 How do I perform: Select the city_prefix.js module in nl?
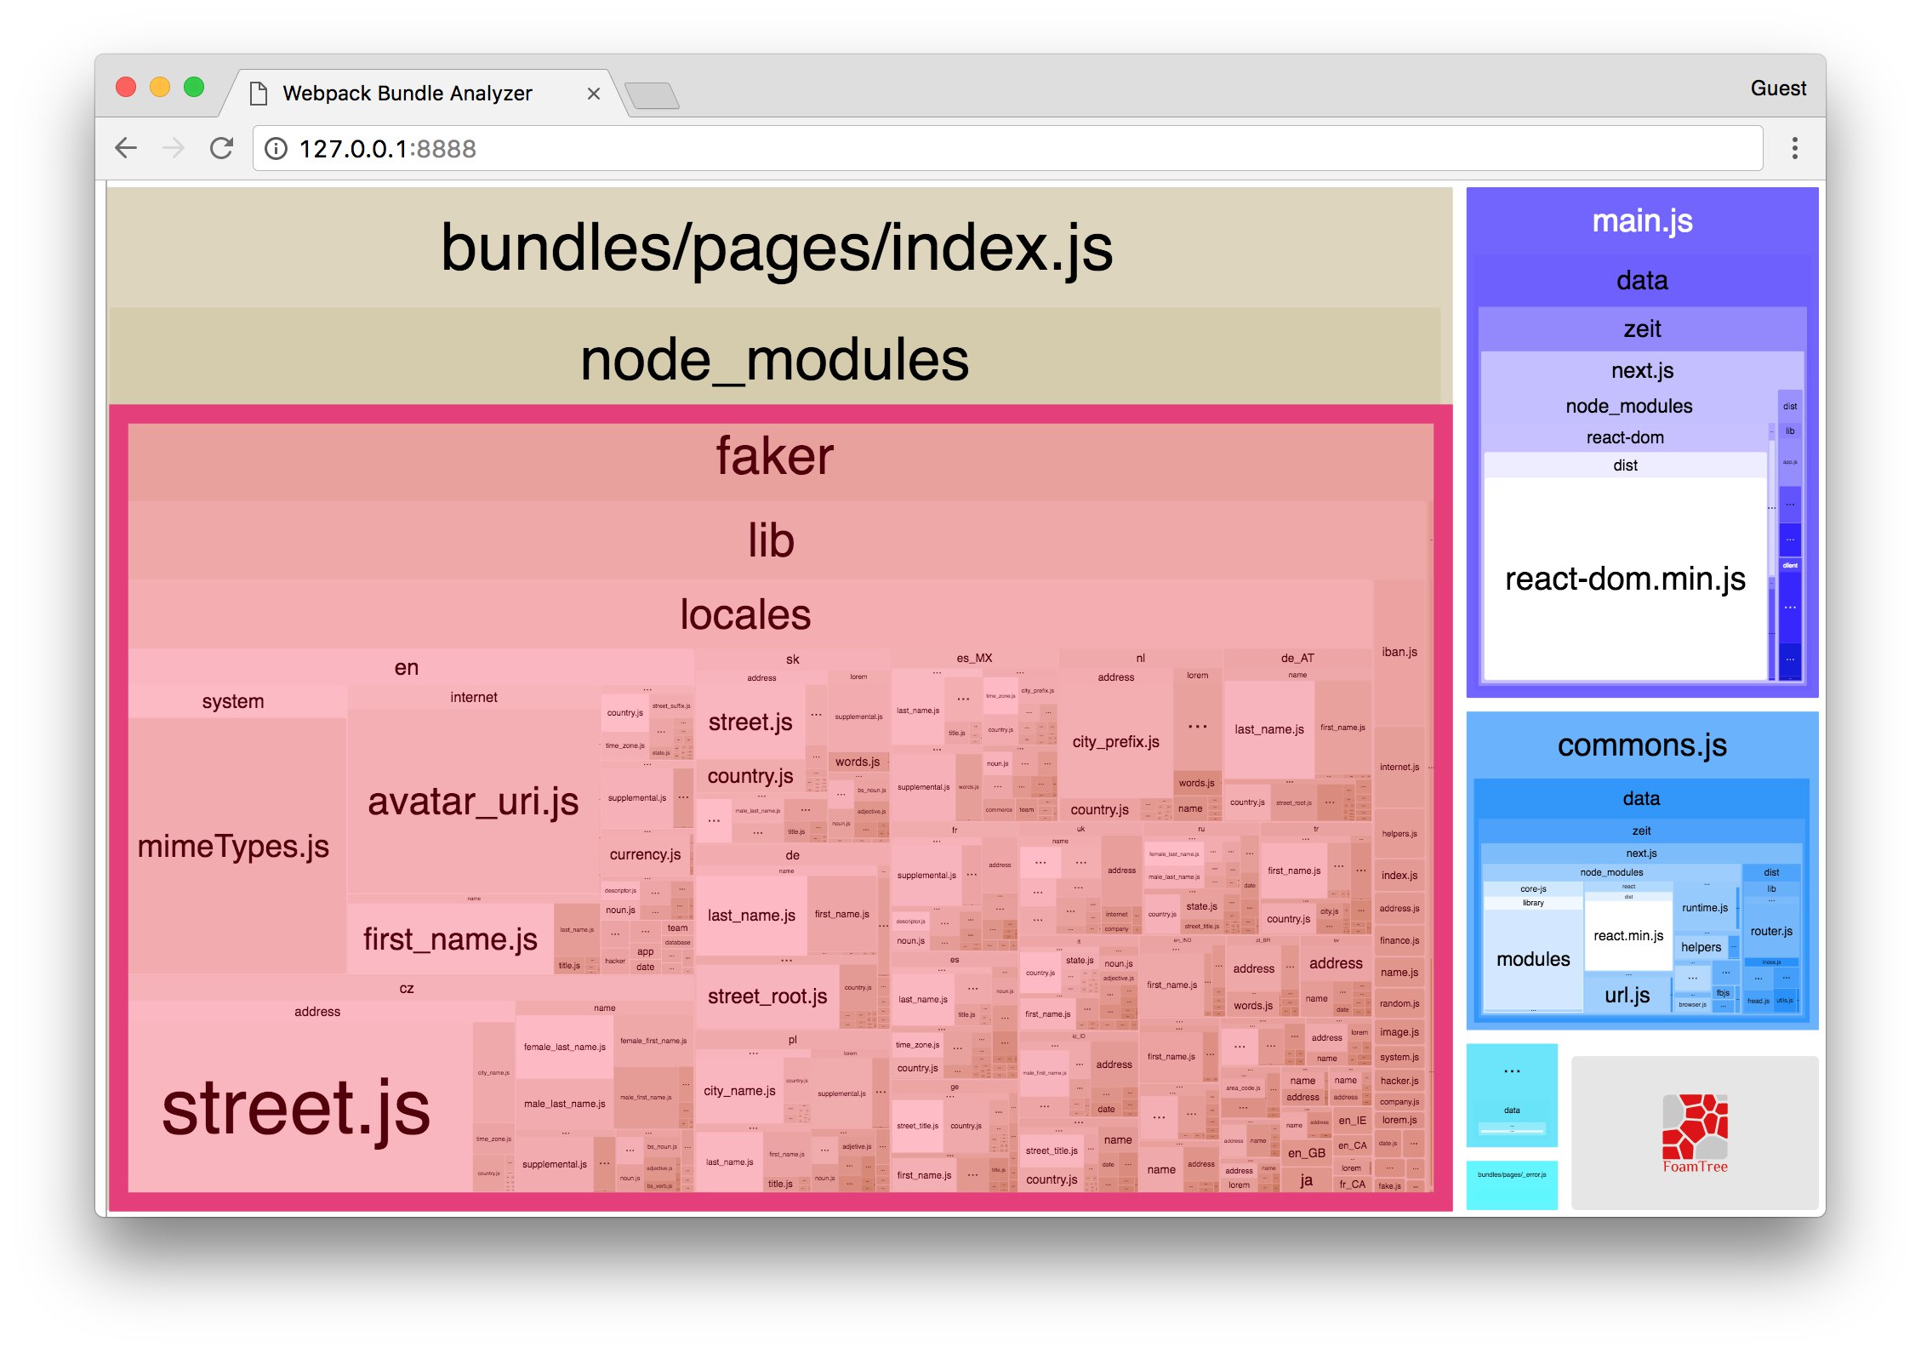pos(1115,742)
